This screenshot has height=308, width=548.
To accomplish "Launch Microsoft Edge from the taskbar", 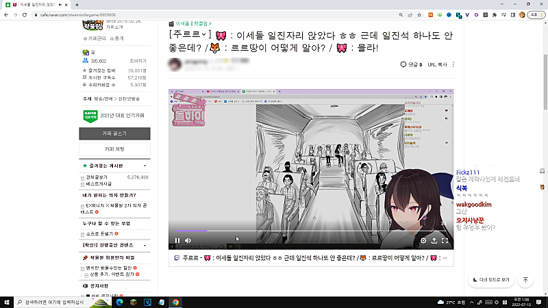I will pos(119,303).
